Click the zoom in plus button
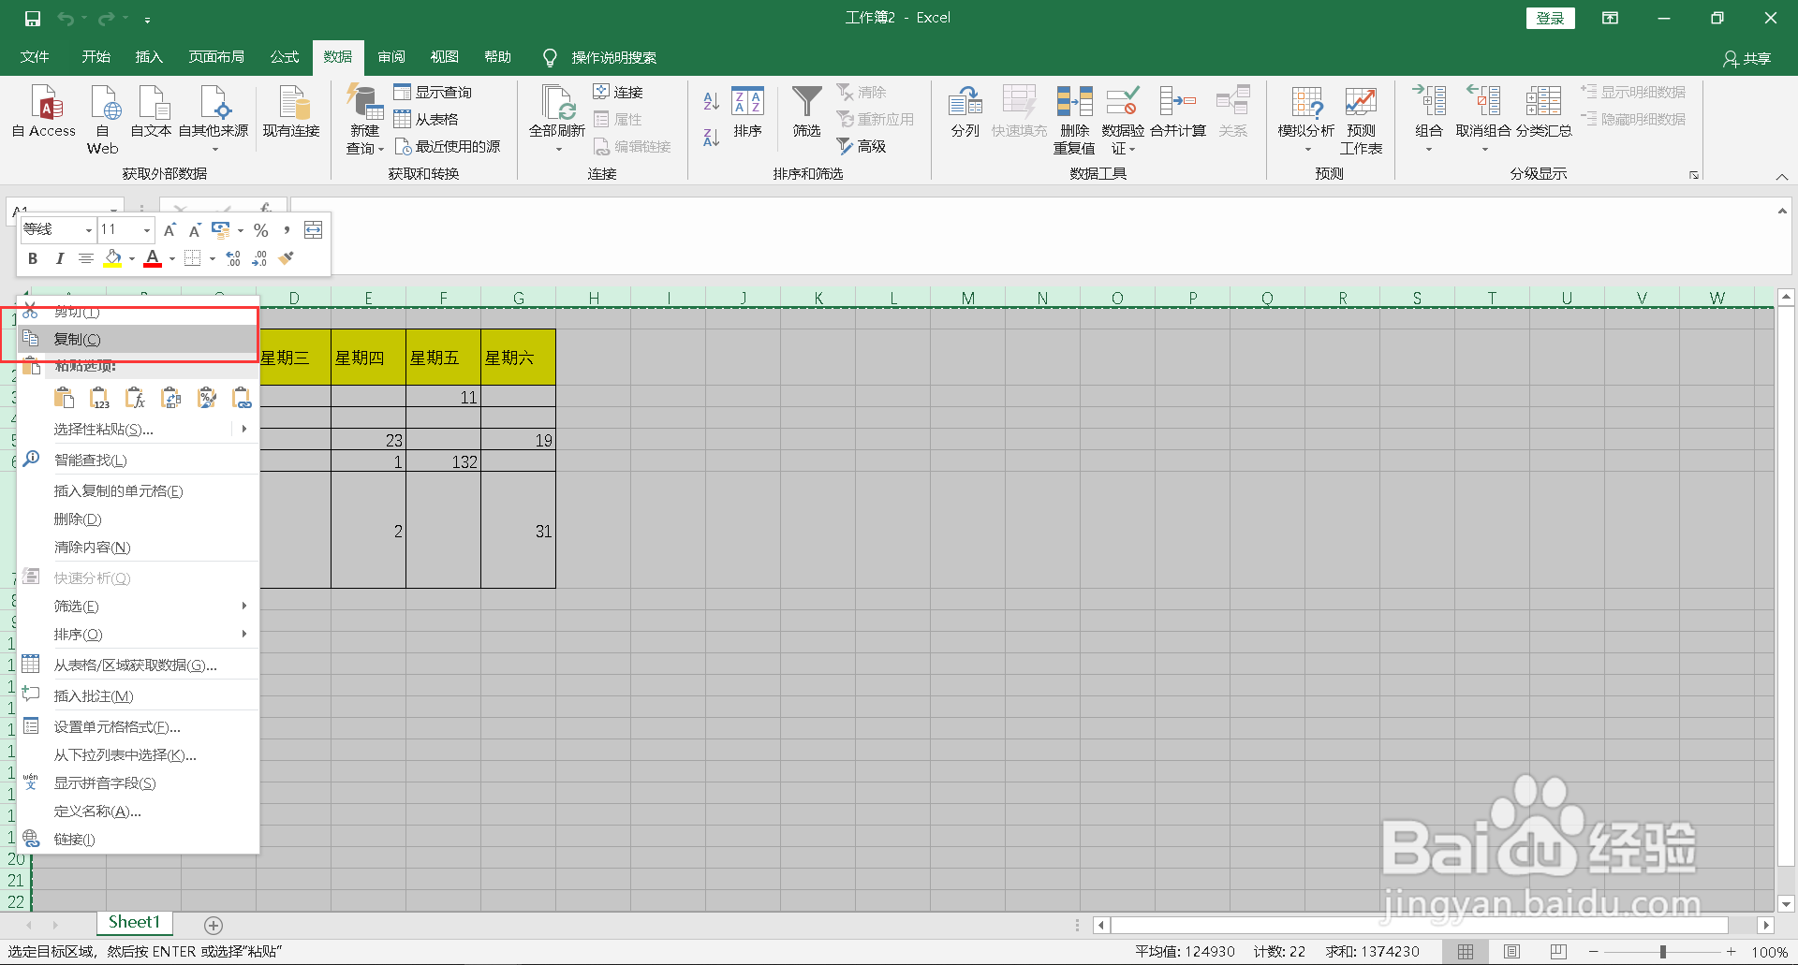 [1732, 951]
